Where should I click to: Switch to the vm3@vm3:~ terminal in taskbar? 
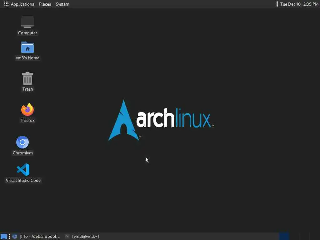coord(82,236)
